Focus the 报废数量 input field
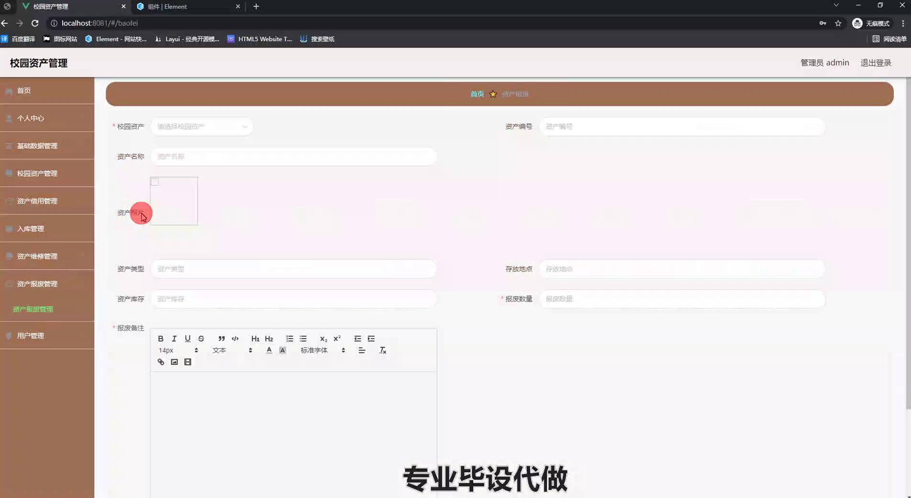911x498 pixels. point(681,299)
